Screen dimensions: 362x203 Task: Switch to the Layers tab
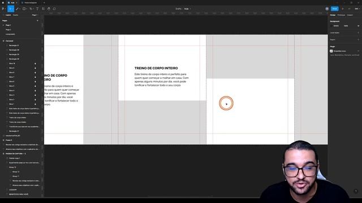pyautogui.click(x=8, y=15)
